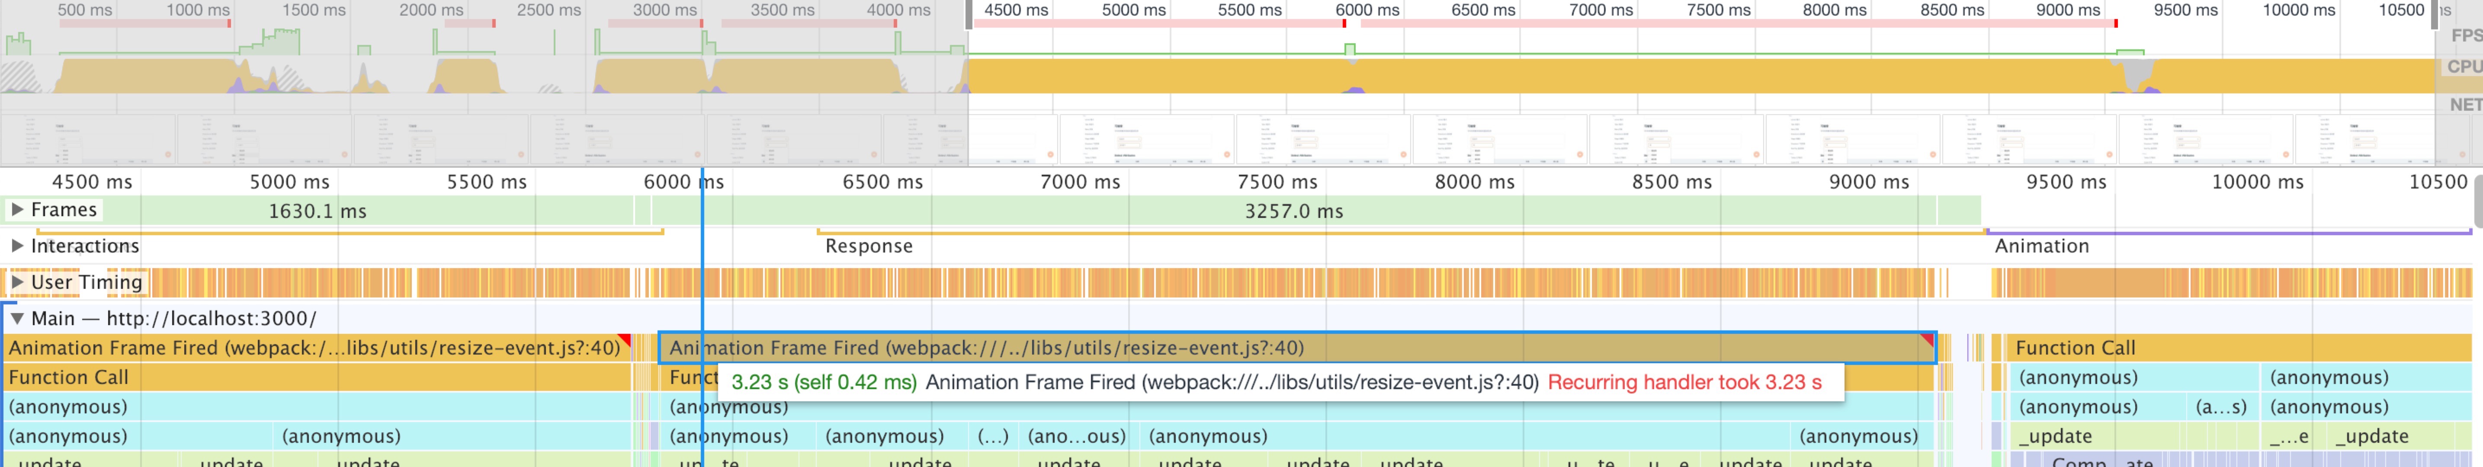
Task: Select first Animation Frame Fired resize-event entry
Action: [x=316, y=348]
